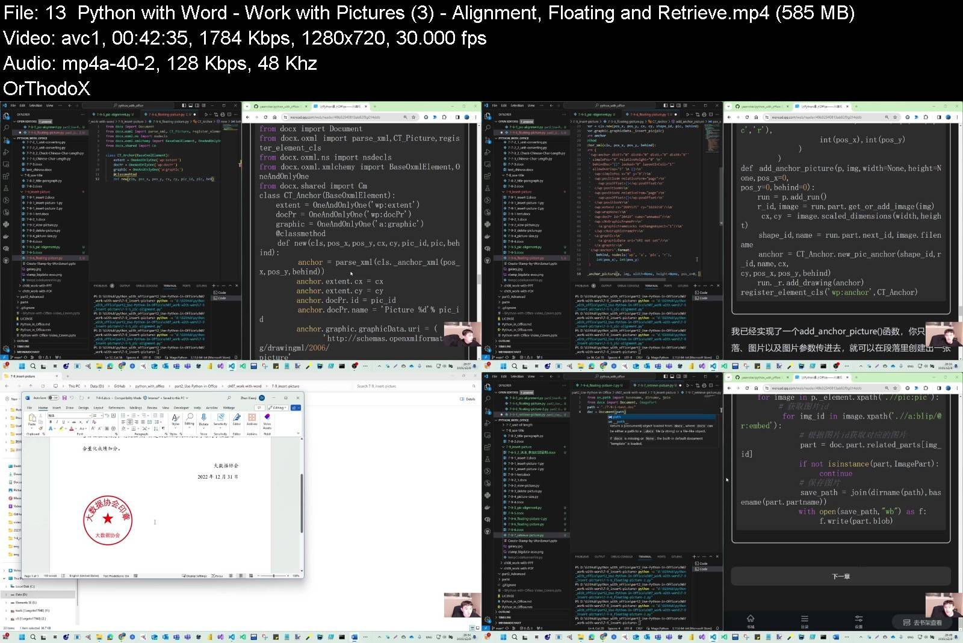Collapse the Word ribbon with the chevron
The image size is (963, 643).
pos(298,433)
